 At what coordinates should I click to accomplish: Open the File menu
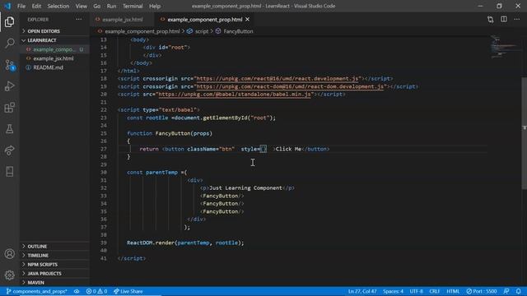pyautogui.click(x=21, y=6)
